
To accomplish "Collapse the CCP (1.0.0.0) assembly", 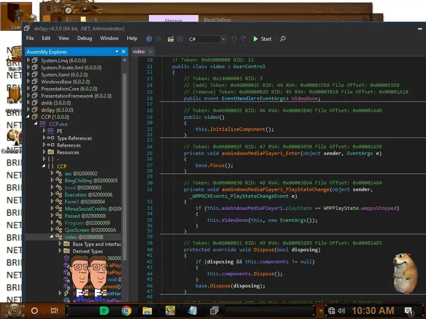I will tap(28, 117).
